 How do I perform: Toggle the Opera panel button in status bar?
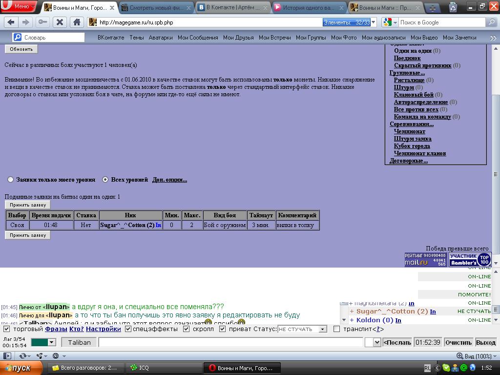click(x=7, y=356)
